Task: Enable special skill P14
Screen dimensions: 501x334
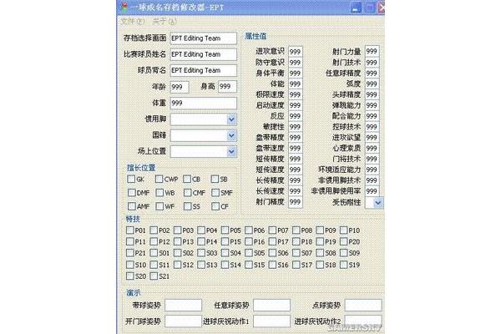Action: [201, 241]
